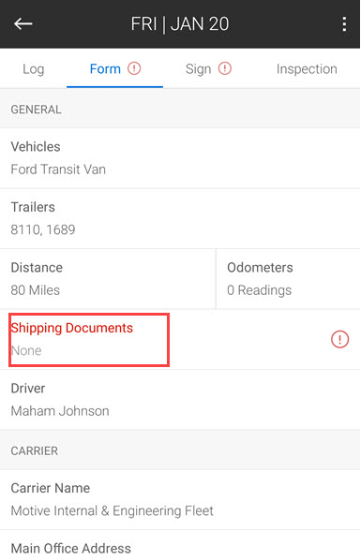Tap the Main Office Address row

pyautogui.click(x=180, y=545)
